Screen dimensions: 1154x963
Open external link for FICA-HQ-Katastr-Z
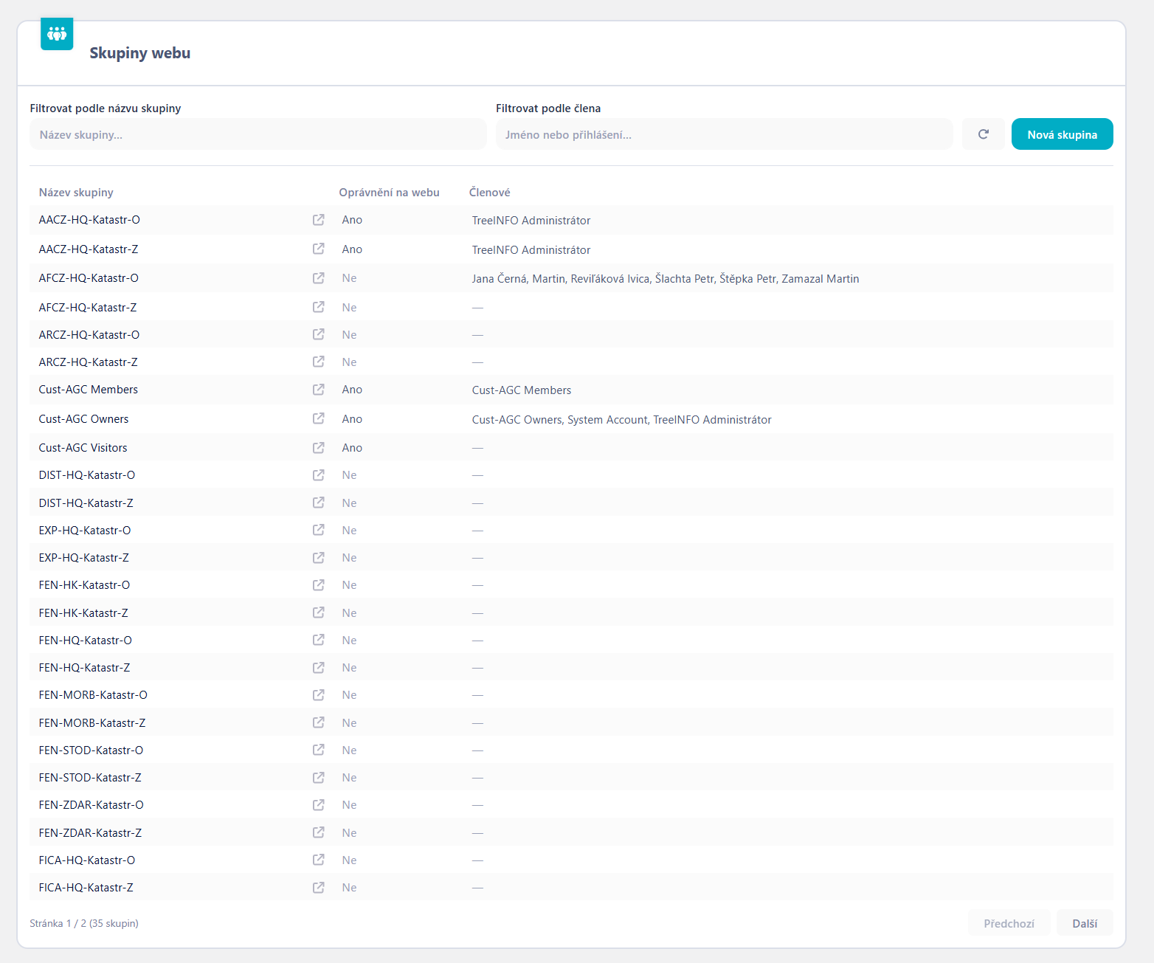tap(319, 888)
